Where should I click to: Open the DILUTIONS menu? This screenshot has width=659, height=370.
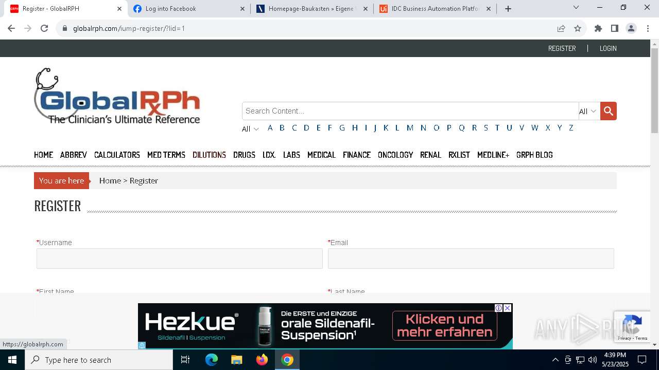209,155
